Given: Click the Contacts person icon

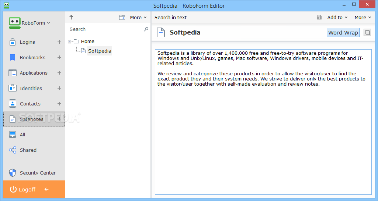Looking at the screenshot, I should pos(12,104).
